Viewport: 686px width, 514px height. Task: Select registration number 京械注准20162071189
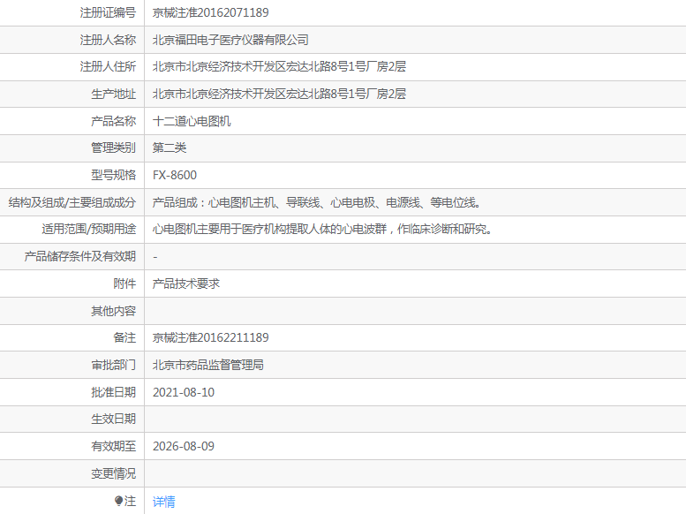(x=210, y=12)
